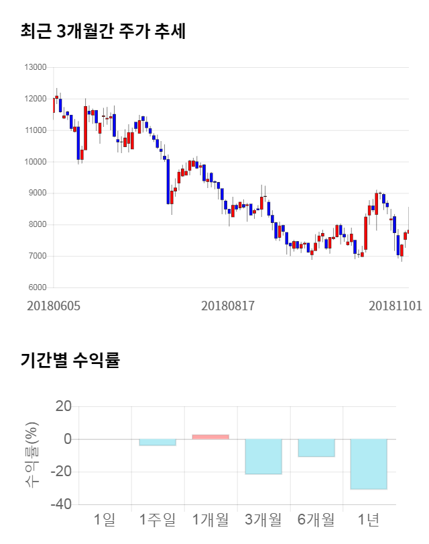Select the 20180605 date label

pyautogui.click(x=54, y=306)
